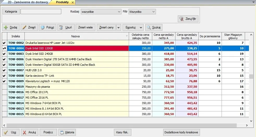Sort by Ostatnia cena zakupu netto header
This screenshot has width=256, height=137.
tap(141, 36)
